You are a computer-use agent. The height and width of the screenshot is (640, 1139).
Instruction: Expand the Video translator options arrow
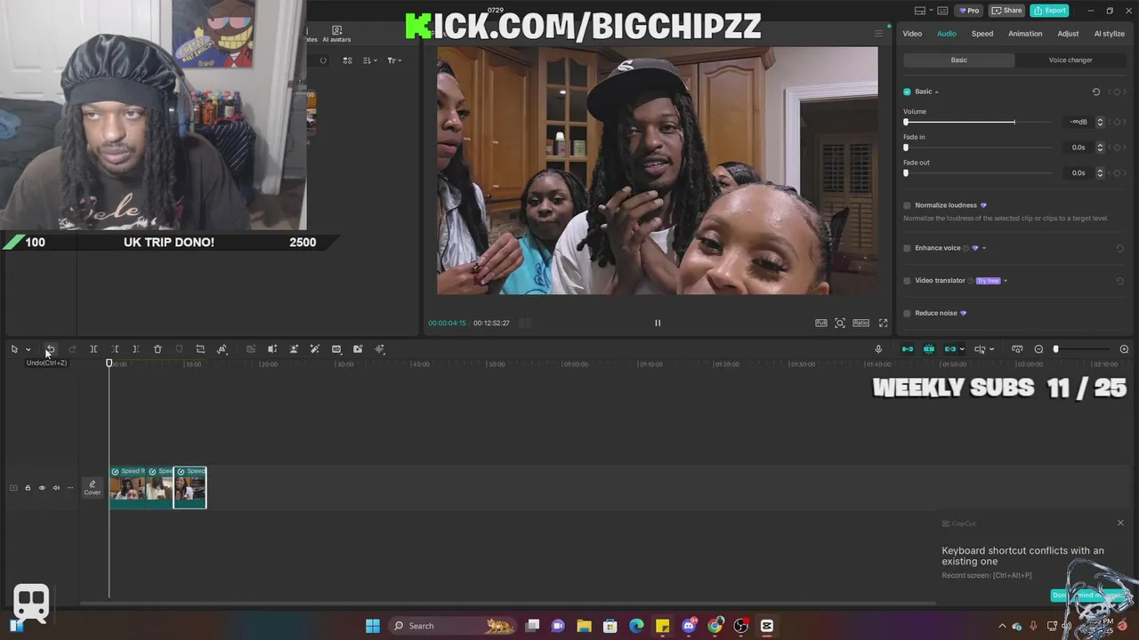tap(1006, 281)
